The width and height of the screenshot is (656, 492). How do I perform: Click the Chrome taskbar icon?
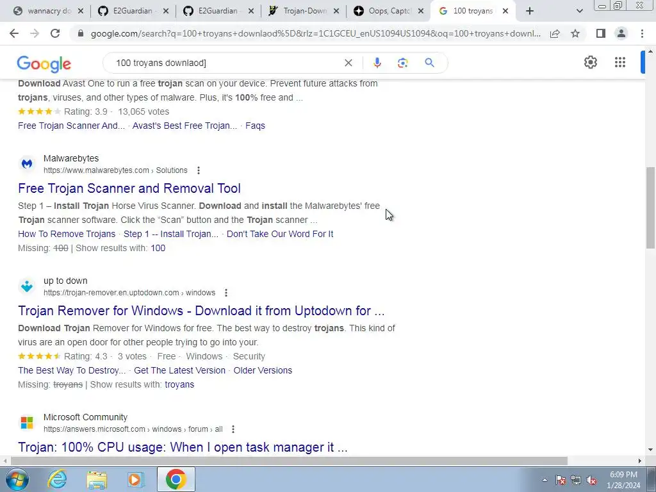176,479
